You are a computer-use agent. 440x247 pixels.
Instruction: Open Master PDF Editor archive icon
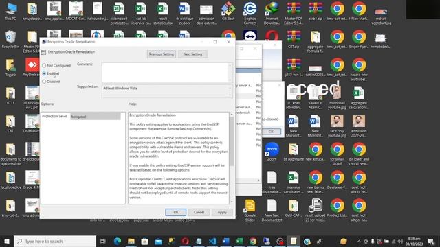tap(294, 13)
